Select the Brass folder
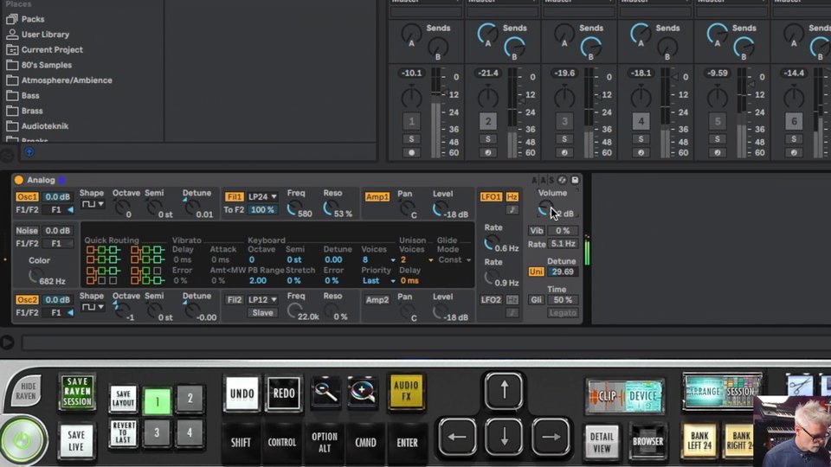 pyautogui.click(x=24, y=112)
